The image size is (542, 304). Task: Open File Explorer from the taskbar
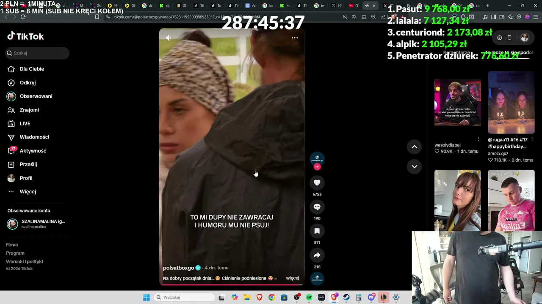247,297
